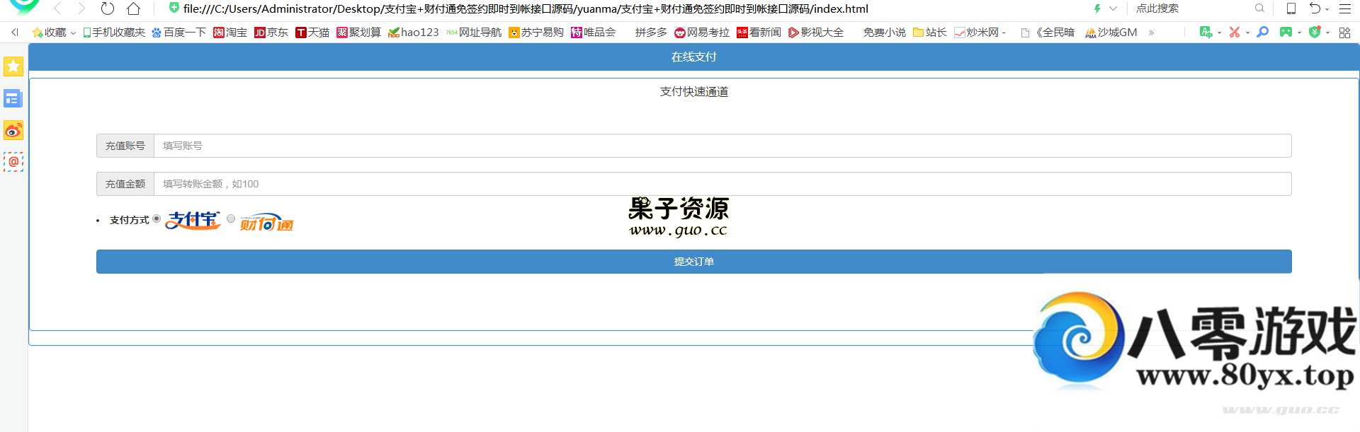Click the 充值金额 amount input field
Image resolution: width=1360 pixels, height=432 pixels.
point(722,184)
